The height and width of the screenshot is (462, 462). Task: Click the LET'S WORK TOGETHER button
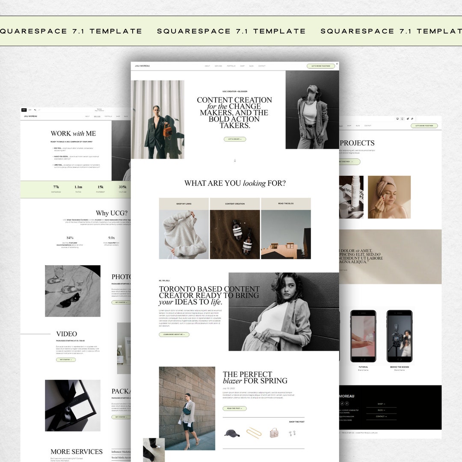(x=321, y=66)
